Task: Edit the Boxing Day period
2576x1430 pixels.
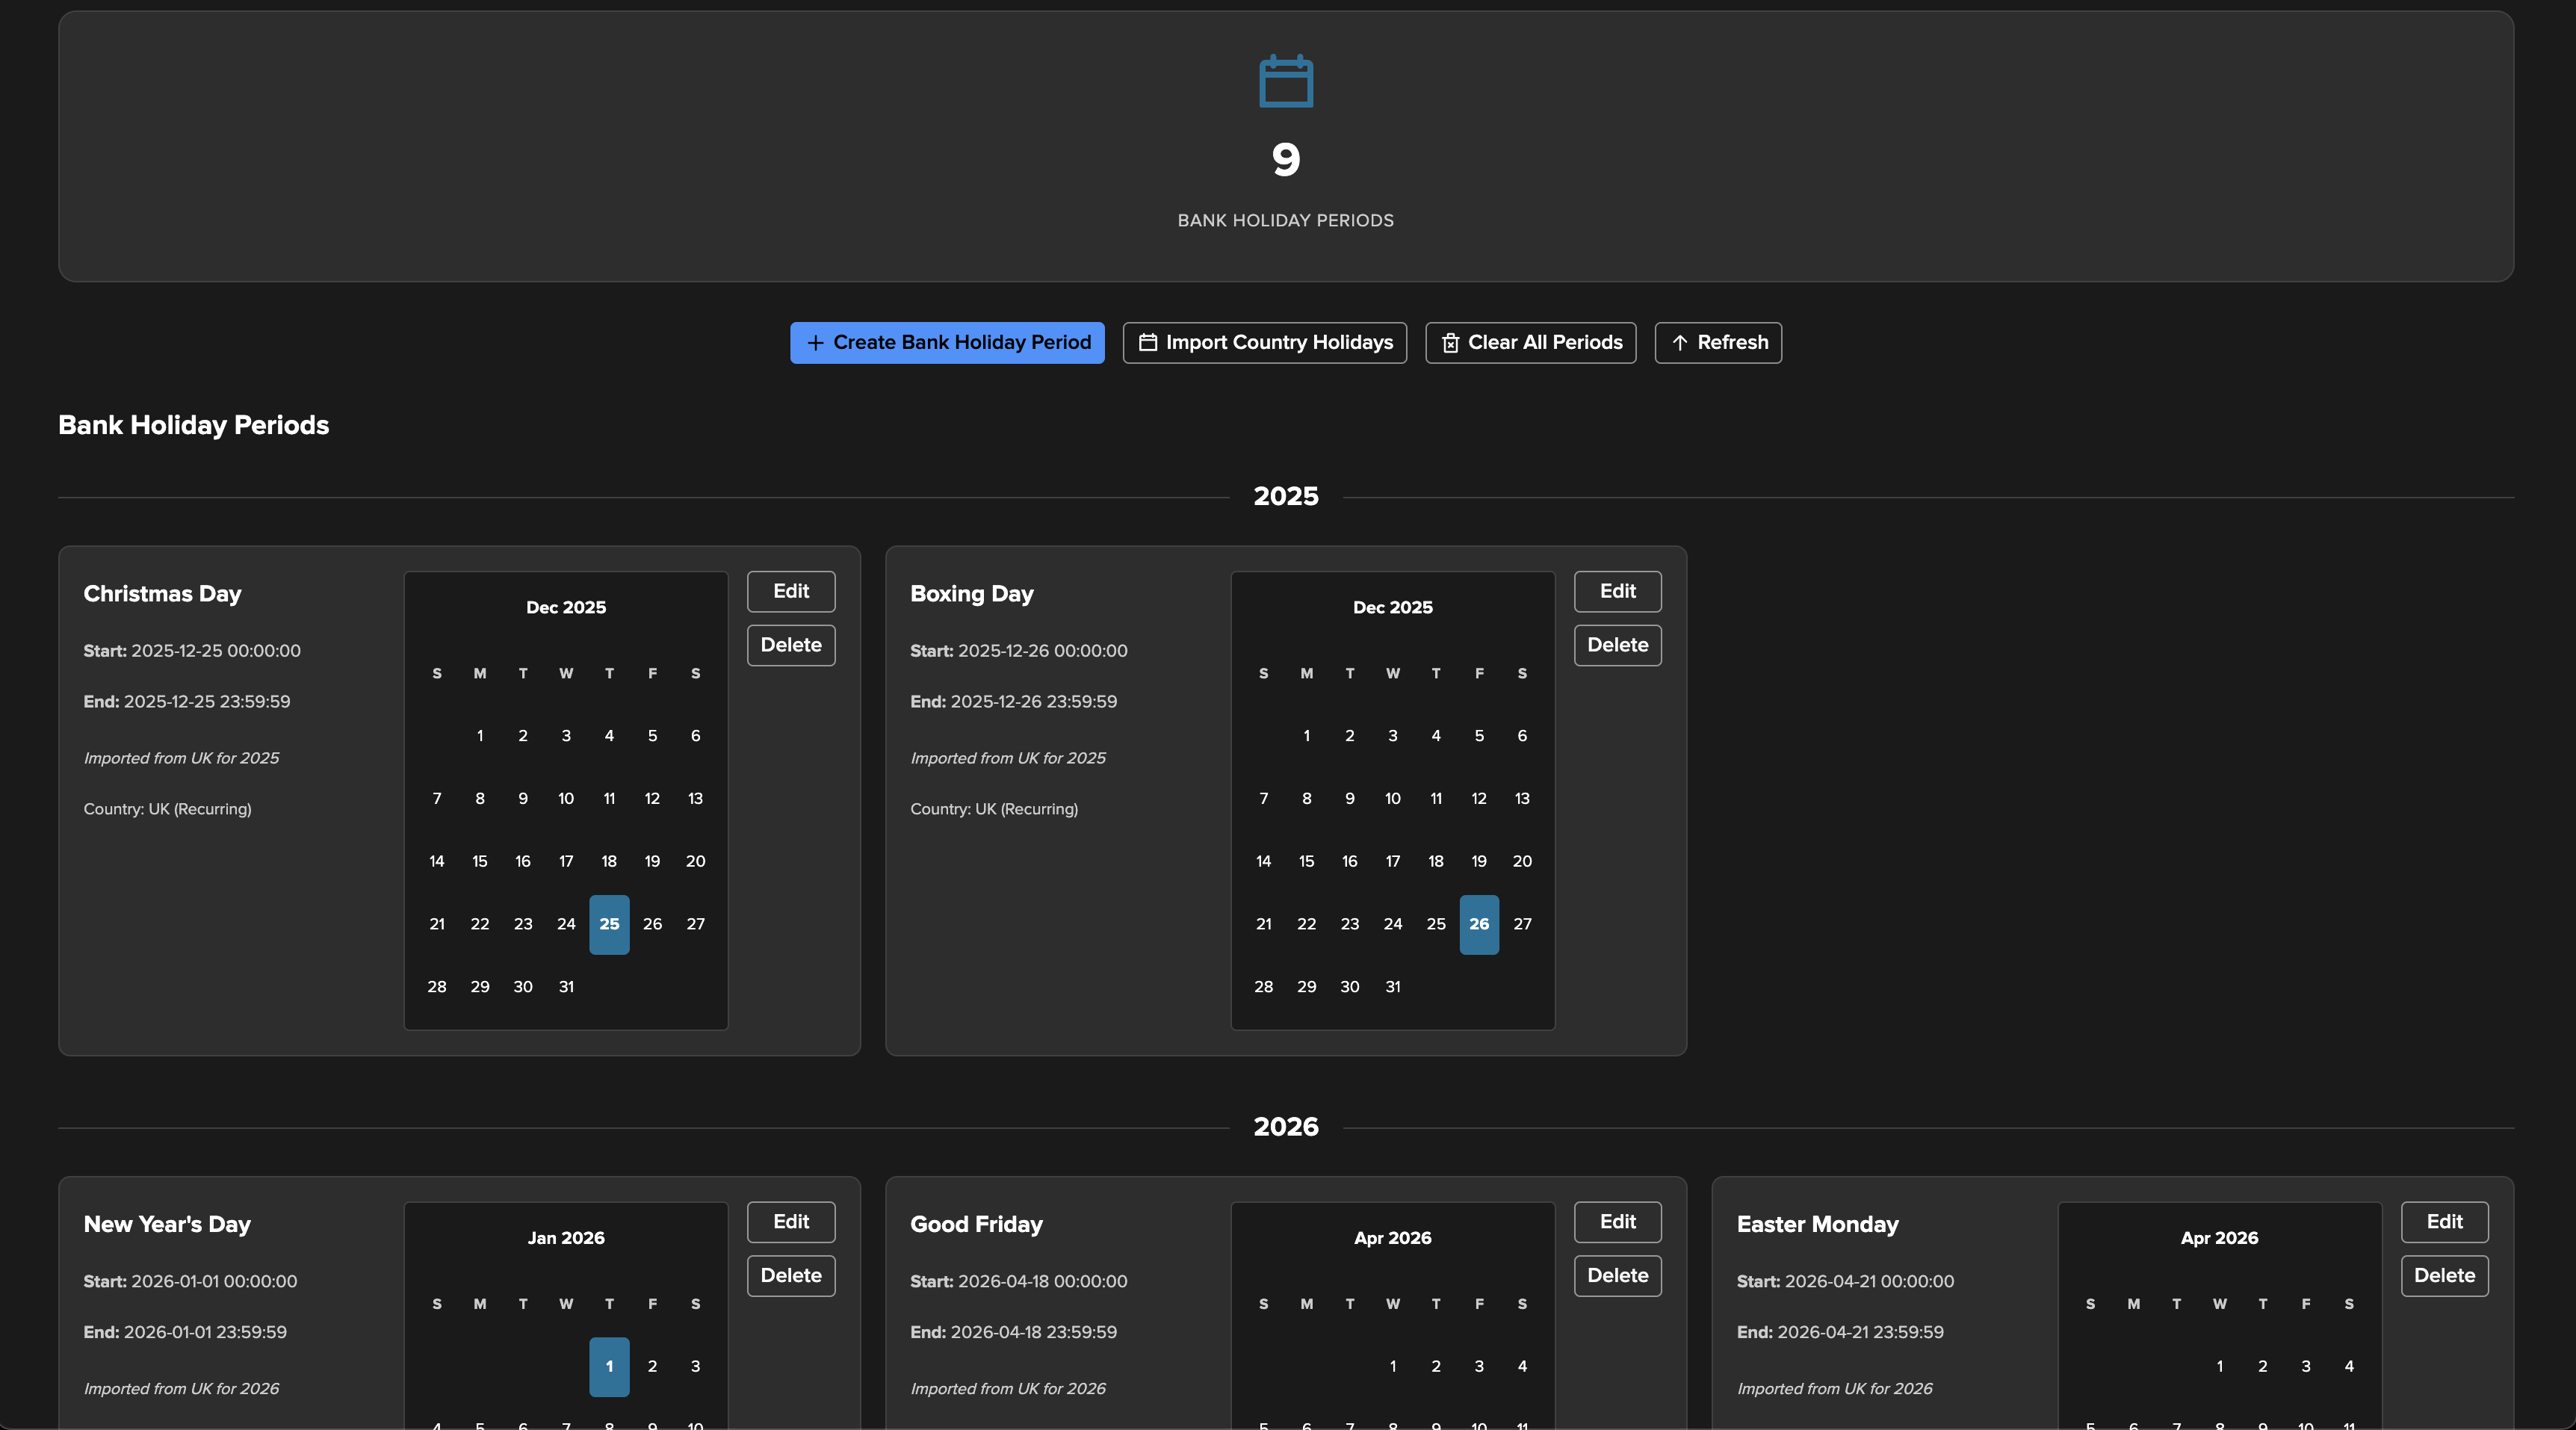Action: click(x=1617, y=591)
